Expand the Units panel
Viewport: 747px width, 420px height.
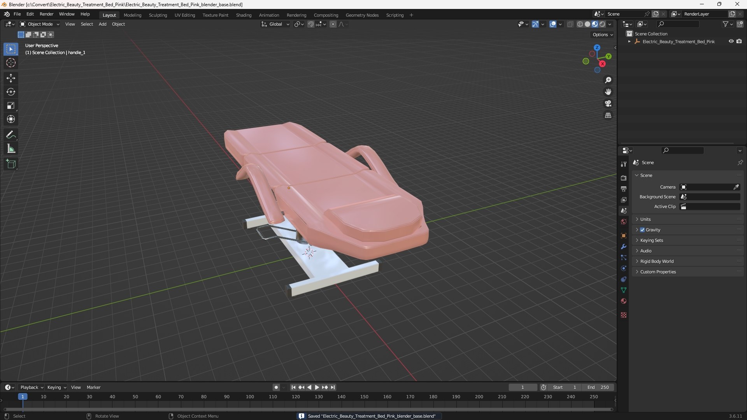(687, 219)
